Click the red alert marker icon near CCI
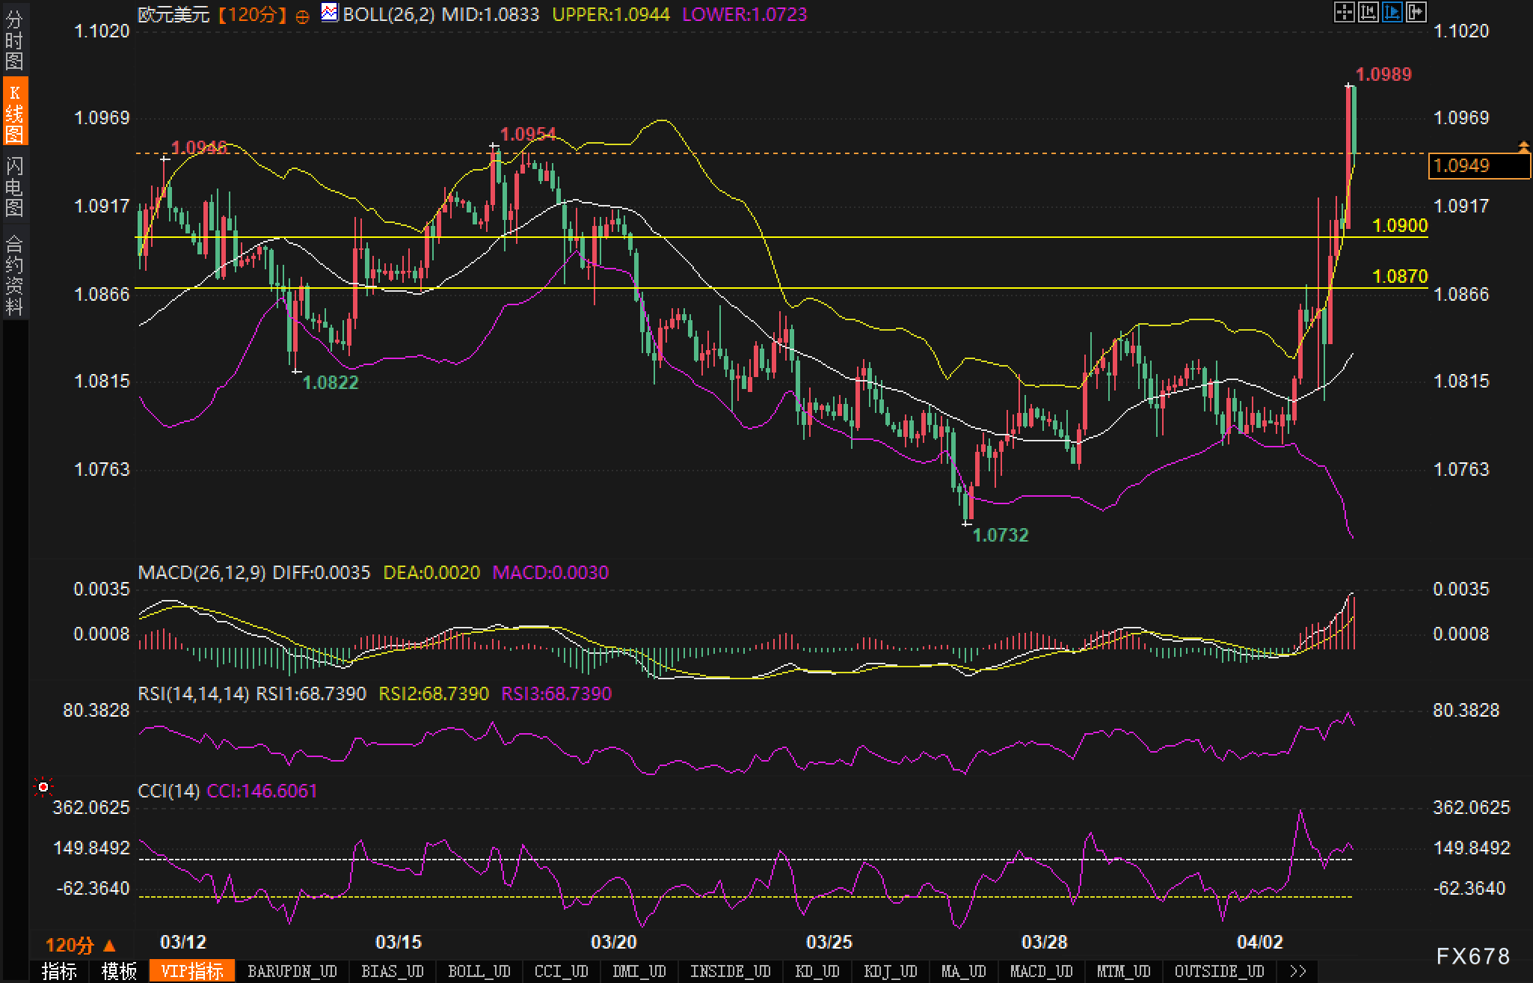Image resolution: width=1533 pixels, height=983 pixels. pos(43,787)
